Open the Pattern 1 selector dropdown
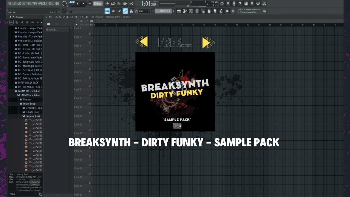This screenshot has width=350, height=197. [x=163, y=11]
